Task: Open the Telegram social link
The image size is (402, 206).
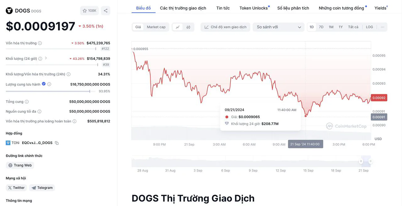Action: (x=42, y=188)
